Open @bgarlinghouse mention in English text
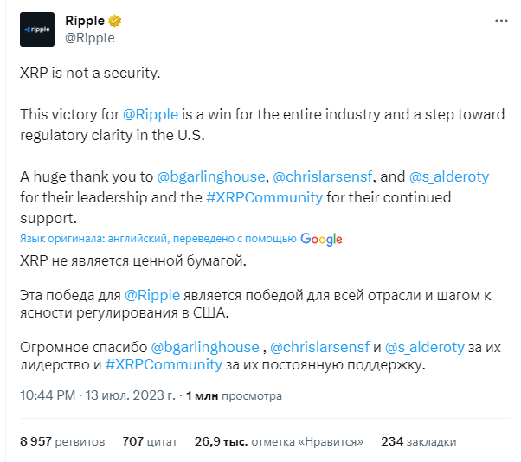Viewport: 521px width, 462px height. click(211, 176)
